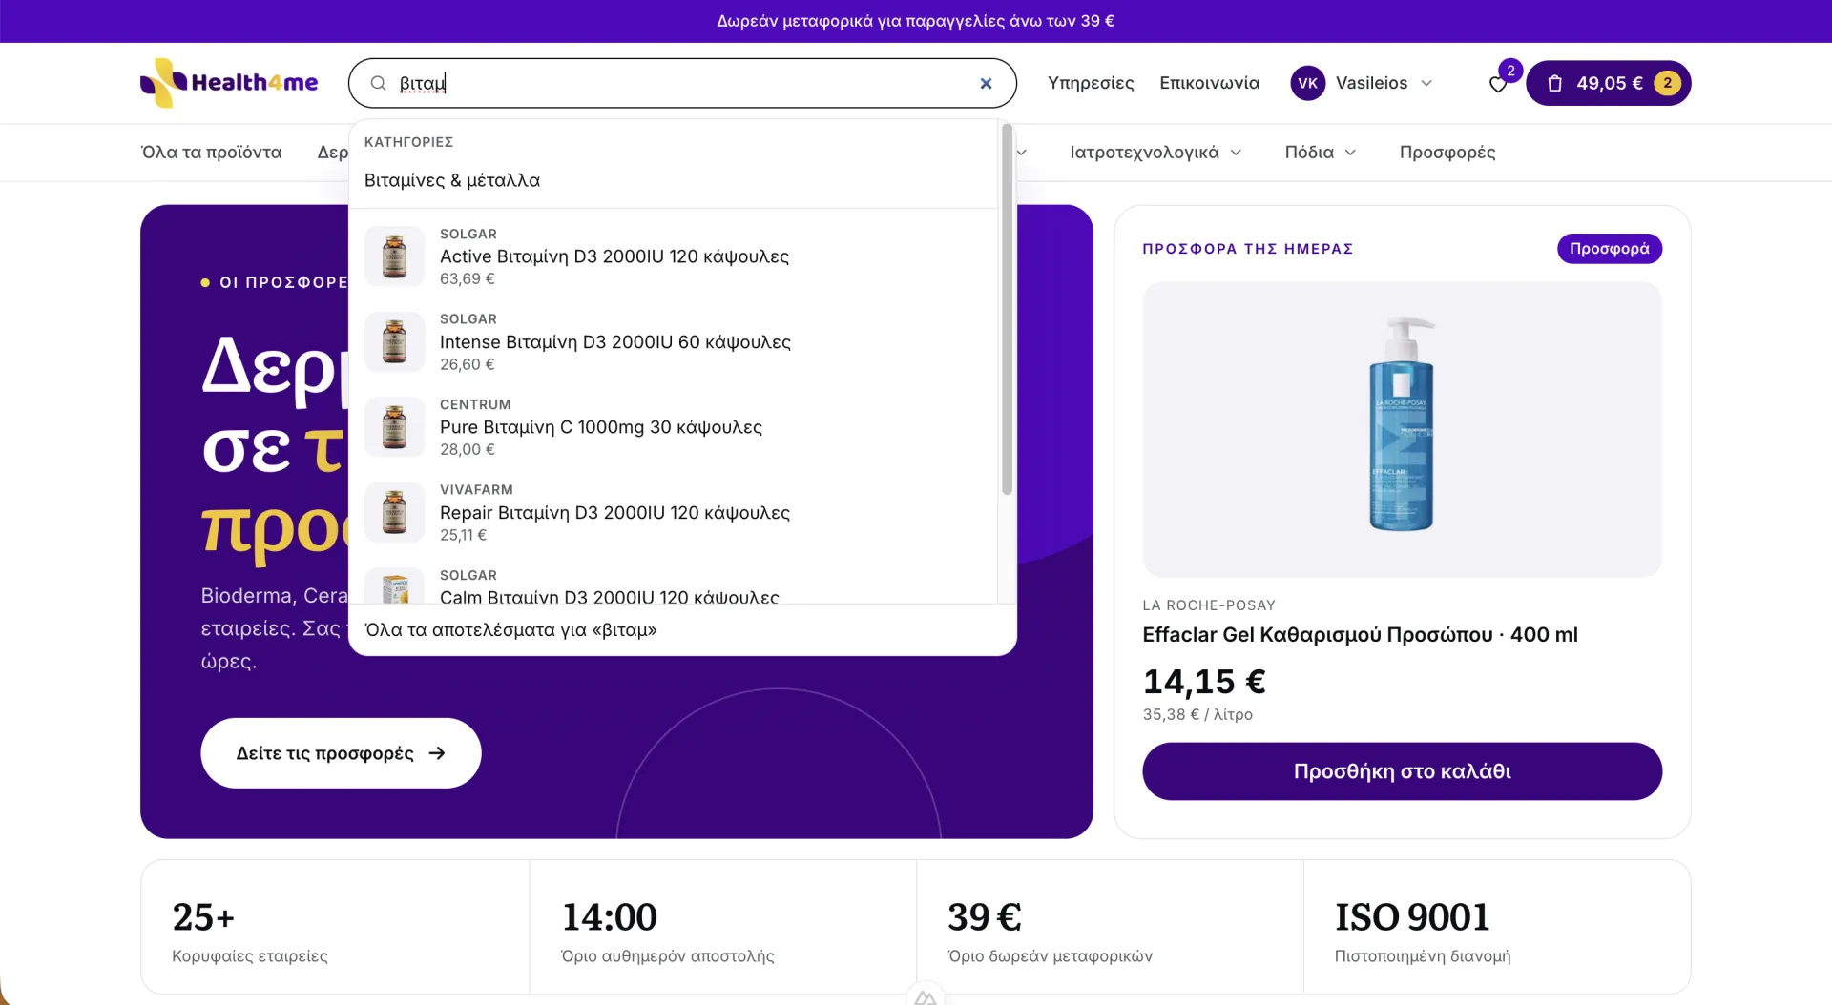The width and height of the screenshot is (1832, 1005).
Task: Go to the Υπηρεσίες page
Action: pos(1091,83)
